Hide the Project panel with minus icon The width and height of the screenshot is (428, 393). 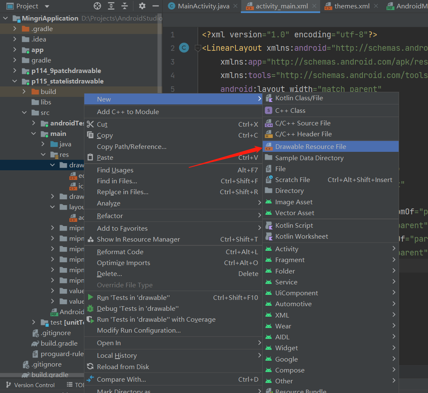point(155,6)
